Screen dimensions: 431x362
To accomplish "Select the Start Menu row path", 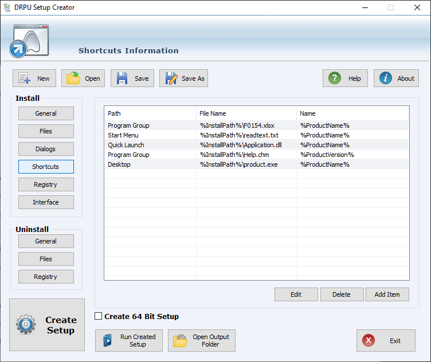I will click(123, 135).
